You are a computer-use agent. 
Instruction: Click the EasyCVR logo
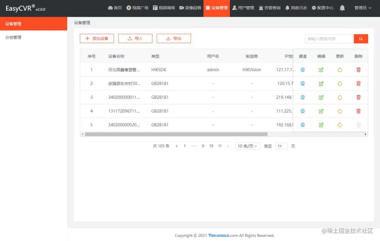pyautogui.click(x=25, y=8)
